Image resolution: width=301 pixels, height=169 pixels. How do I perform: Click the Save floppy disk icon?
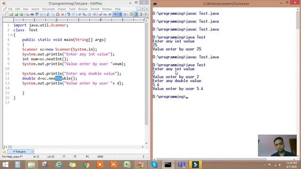[16, 15]
